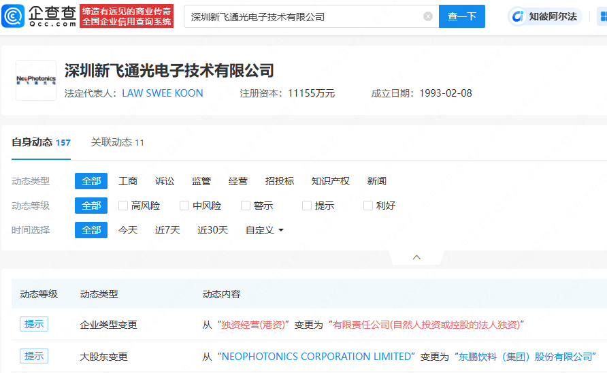Filter time by 今天
The image size is (607, 373).
128,230
